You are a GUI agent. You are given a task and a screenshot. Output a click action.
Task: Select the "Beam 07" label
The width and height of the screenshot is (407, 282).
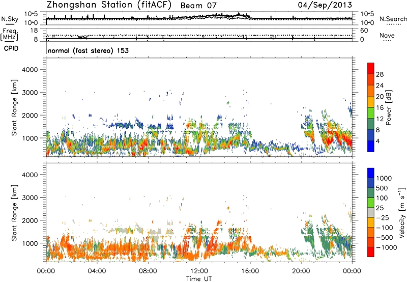pos(198,6)
